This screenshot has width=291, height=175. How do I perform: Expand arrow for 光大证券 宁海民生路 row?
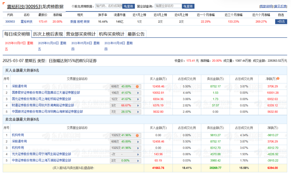[x=138, y=154]
